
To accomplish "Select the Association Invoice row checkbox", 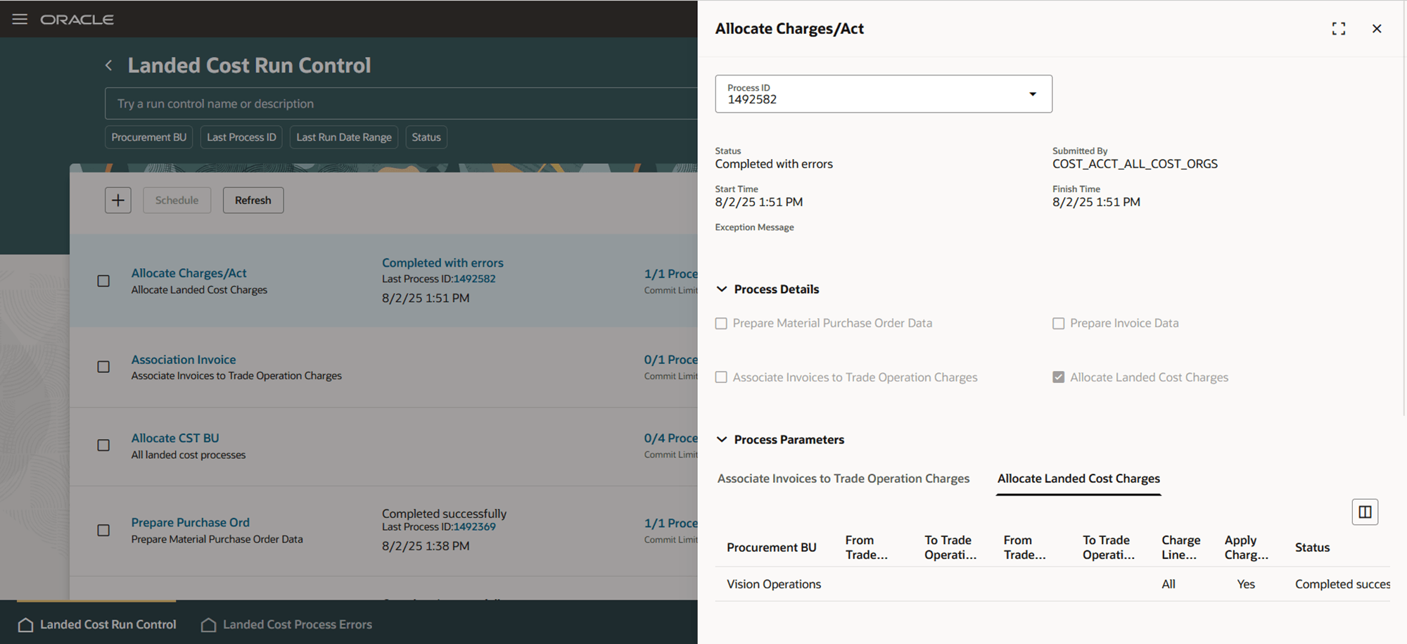I will click(103, 367).
